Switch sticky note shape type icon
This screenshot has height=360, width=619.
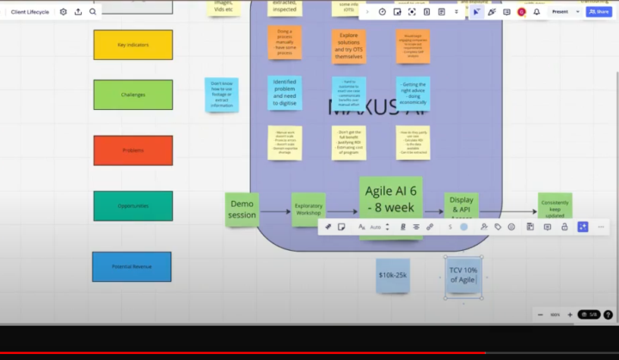point(341,227)
